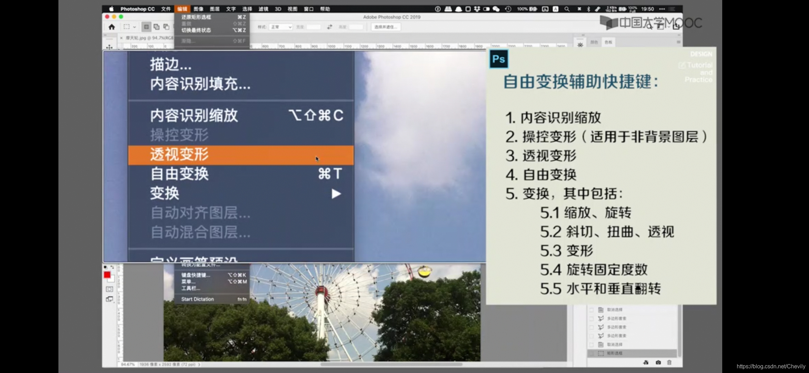Viewport: 809px width, 373px height.
Task: Open the 文件 menu
Action: pos(166,9)
